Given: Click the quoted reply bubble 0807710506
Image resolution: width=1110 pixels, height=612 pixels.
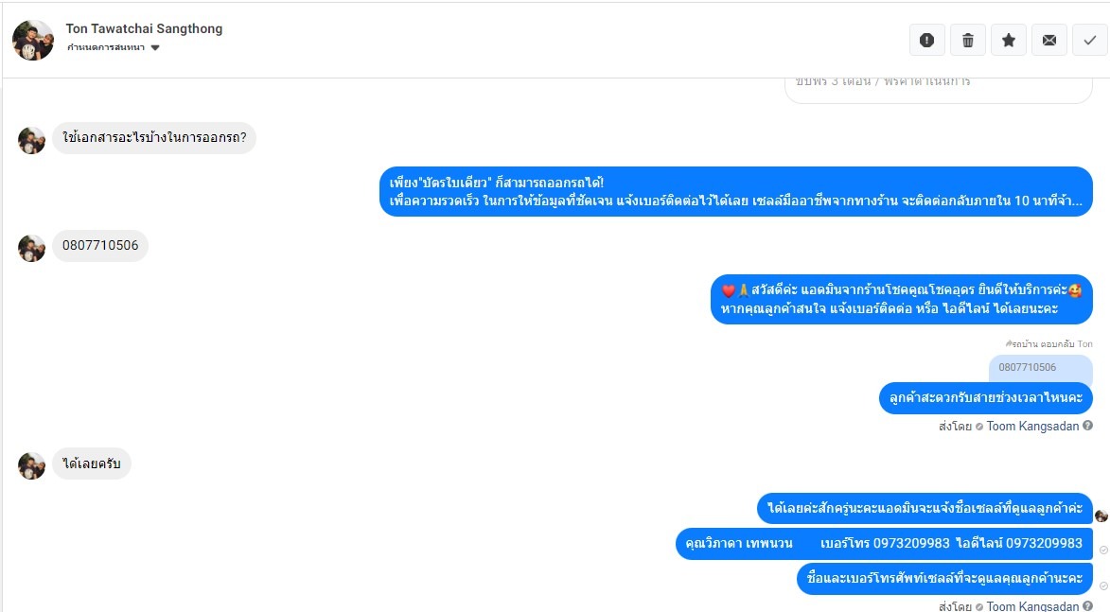Looking at the screenshot, I should [1041, 367].
